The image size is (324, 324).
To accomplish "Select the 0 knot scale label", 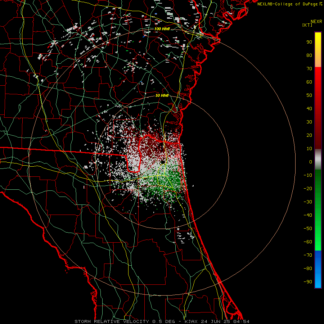I will [x=311, y=162].
